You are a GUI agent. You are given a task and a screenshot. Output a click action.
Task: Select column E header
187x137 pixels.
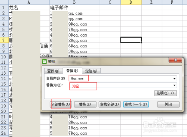151,2
